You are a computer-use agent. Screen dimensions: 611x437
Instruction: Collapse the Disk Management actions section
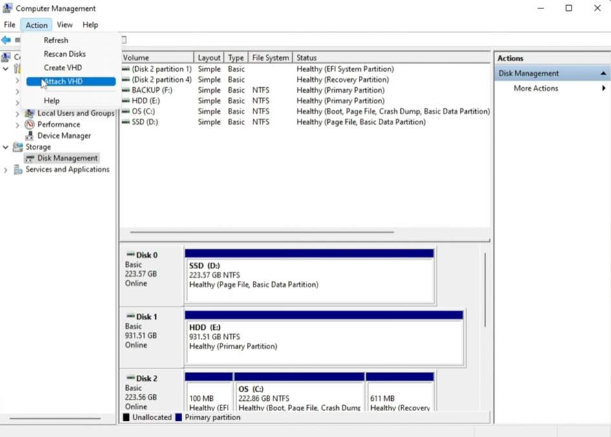pos(603,74)
